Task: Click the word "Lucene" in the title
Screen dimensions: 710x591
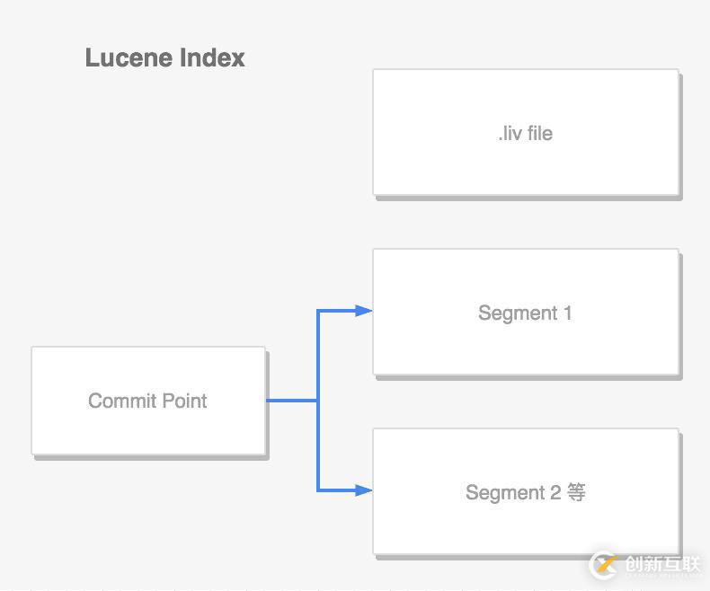Action: click(129, 57)
